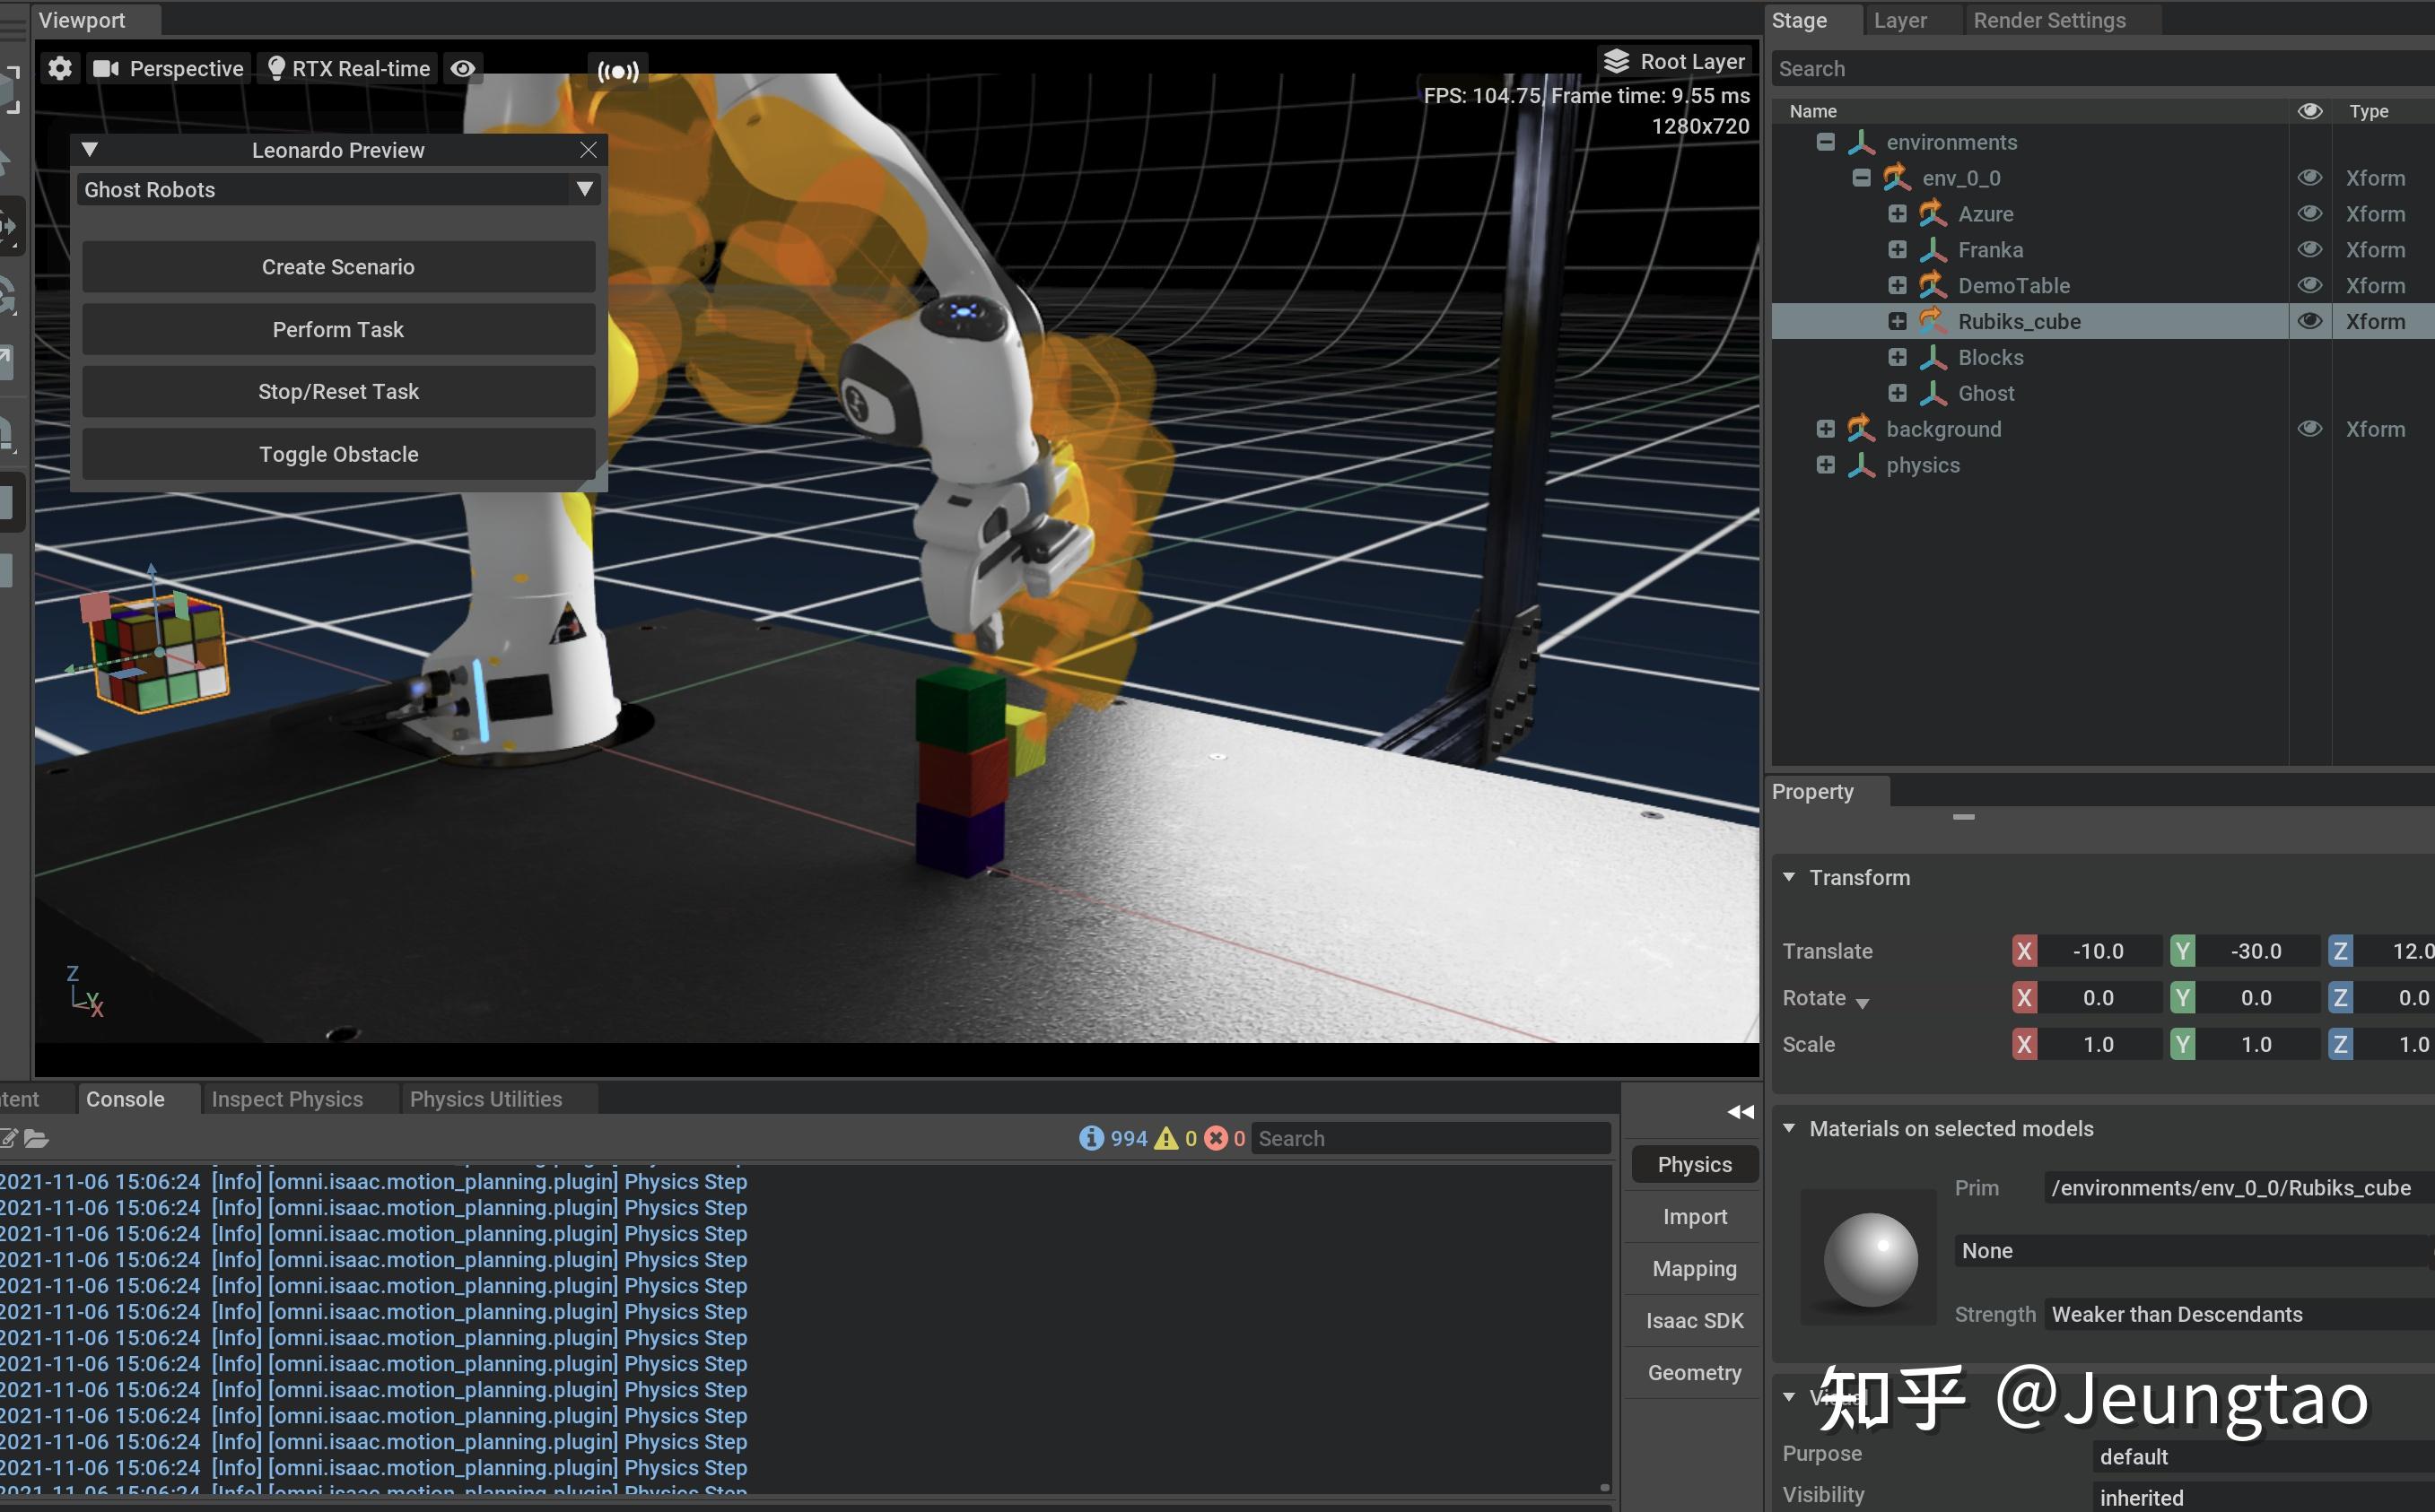Click the collapse double-arrow icon above Physics
The width and height of the screenshot is (2435, 1512).
point(1740,1112)
